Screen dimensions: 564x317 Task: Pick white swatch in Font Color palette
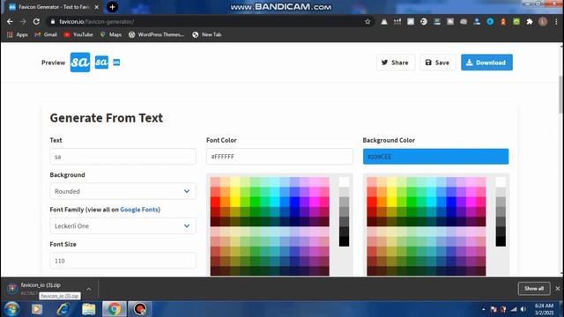point(344,181)
